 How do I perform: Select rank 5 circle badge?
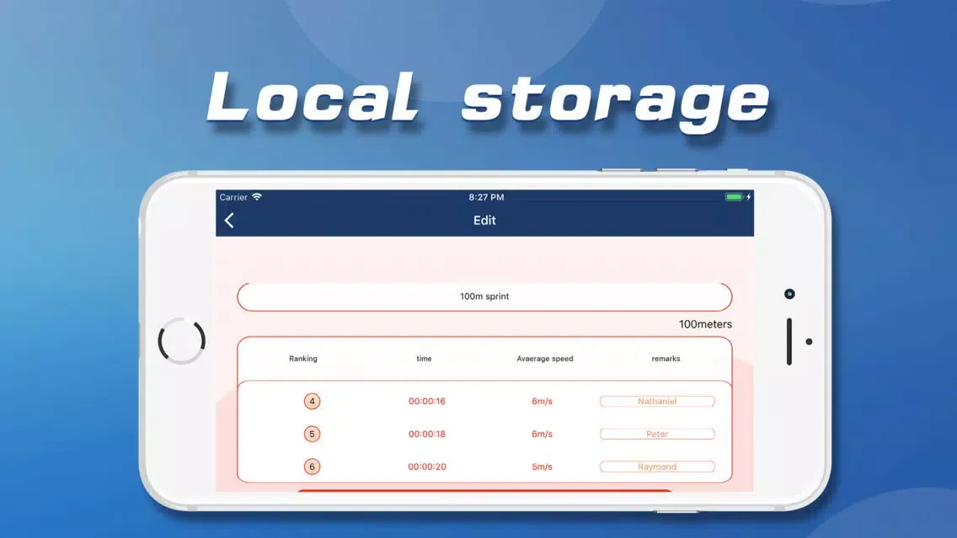pos(312,434)
